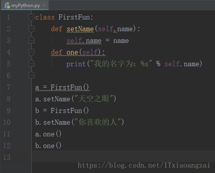Viewport: 215px width, 173px height.
Task: Click the class fold end marker on line 6
Action: [x=31, y=75]
